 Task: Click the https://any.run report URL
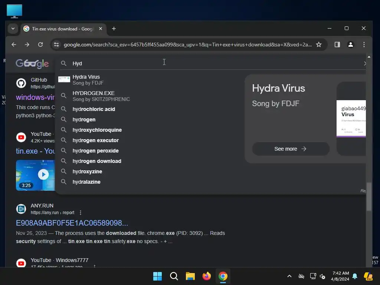[x=52, y=213]
